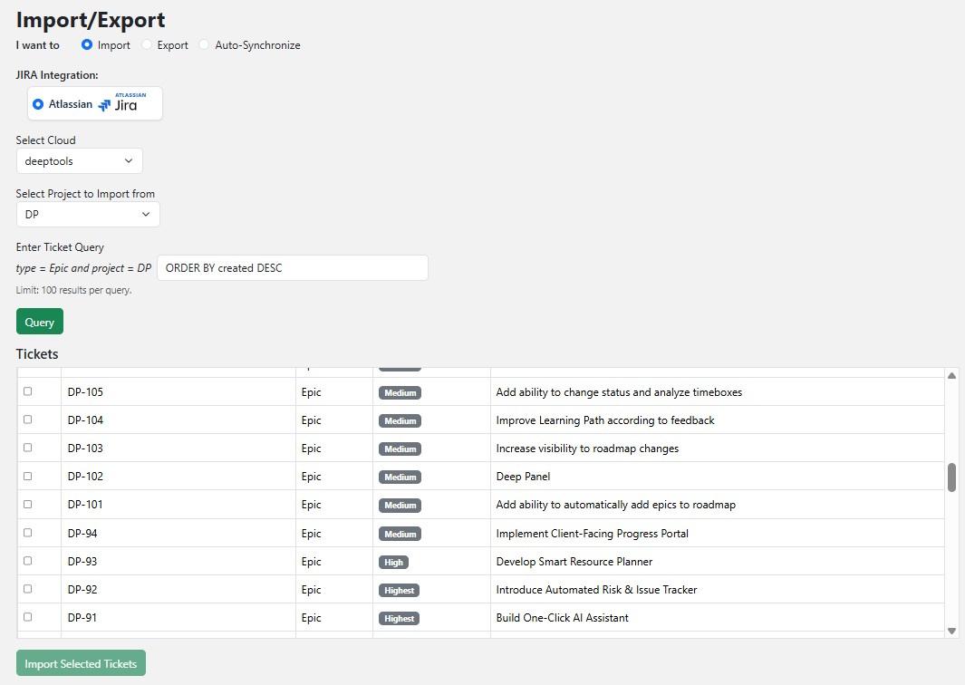Click the Medium priority badge for DP-101
The height and width of the screenshot is (685, 965).
click(400, 506)
